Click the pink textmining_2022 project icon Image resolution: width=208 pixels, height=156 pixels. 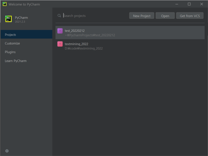tap(60, 44)
